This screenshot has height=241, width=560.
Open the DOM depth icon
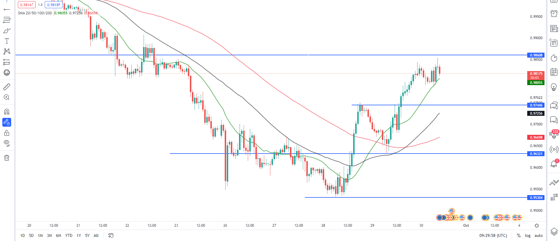point(554,197)
